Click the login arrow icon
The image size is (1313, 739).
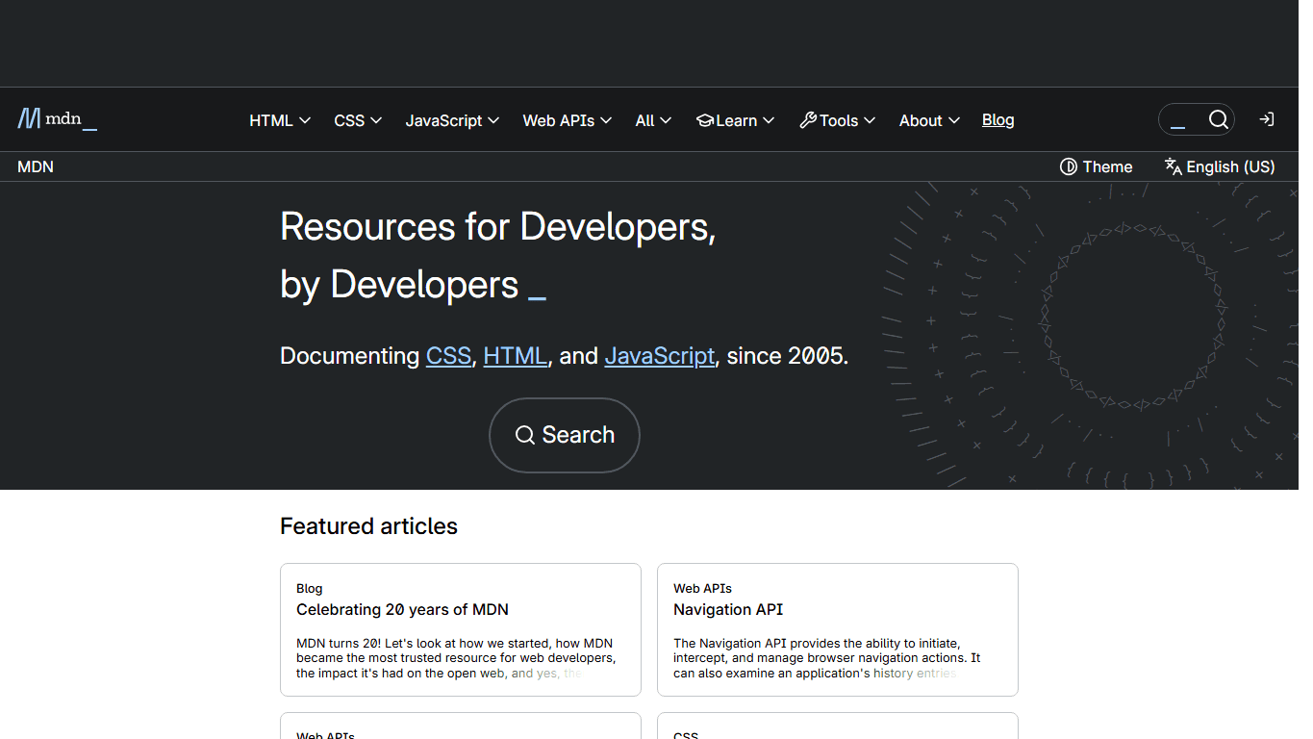pos(1267,119)
